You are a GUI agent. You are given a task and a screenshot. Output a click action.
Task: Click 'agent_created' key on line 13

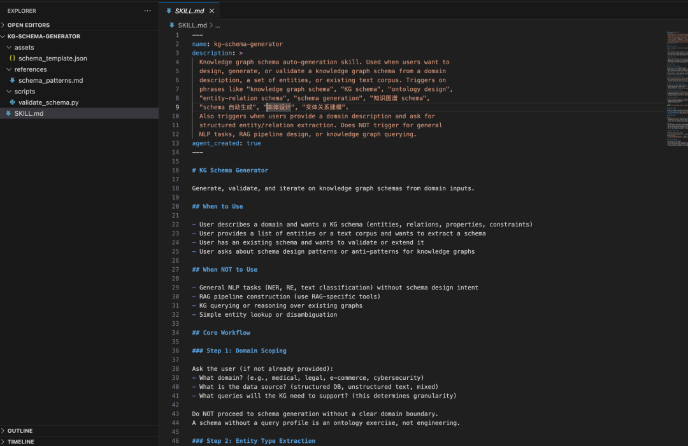[x=215, y=143]
